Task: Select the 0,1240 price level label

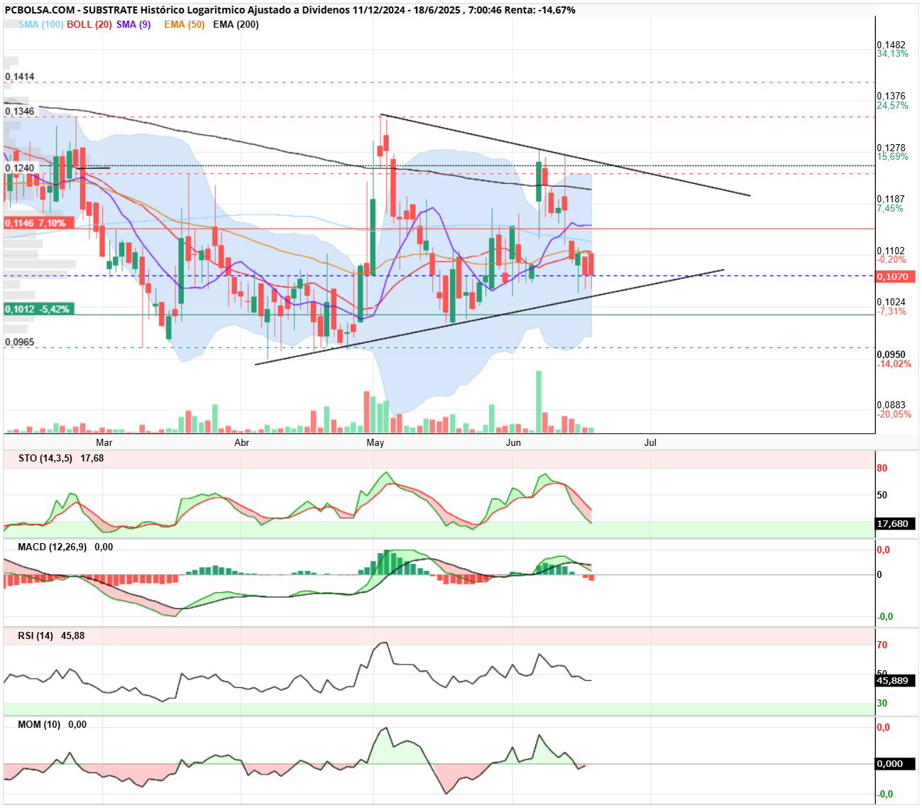Action: tap(19, 168)
